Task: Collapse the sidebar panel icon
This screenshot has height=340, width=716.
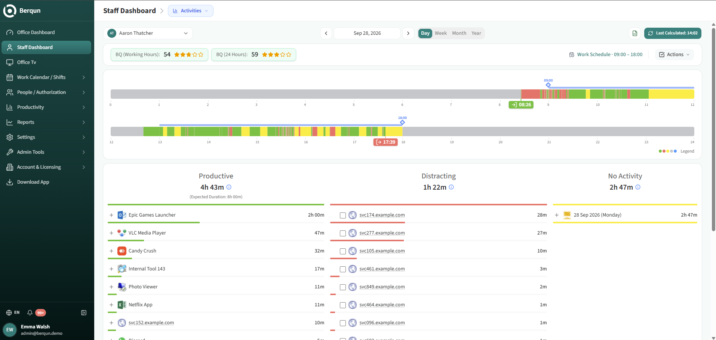Action: (84, 313)
